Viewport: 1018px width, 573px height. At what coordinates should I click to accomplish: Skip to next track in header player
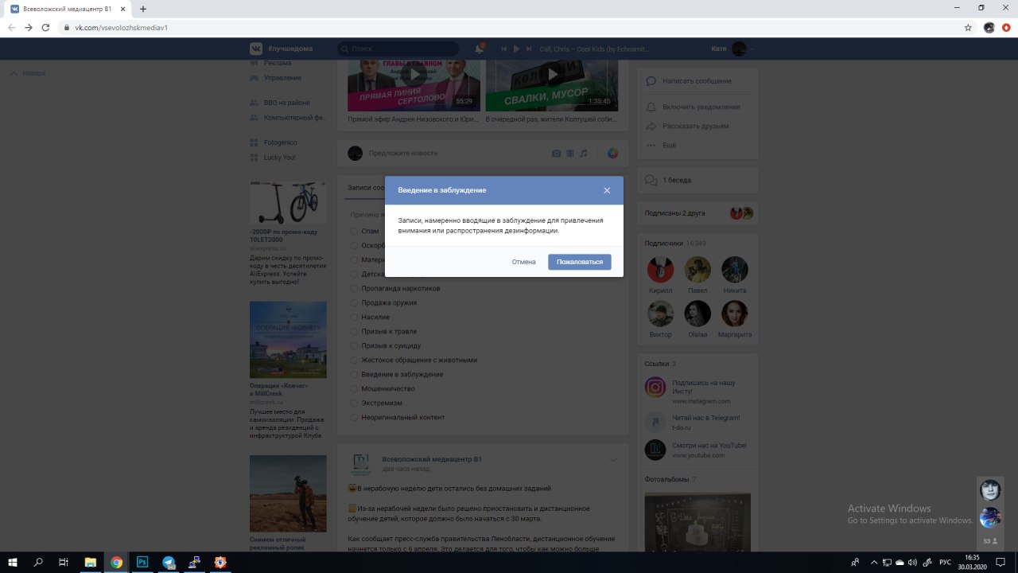(x=529, y=49)
